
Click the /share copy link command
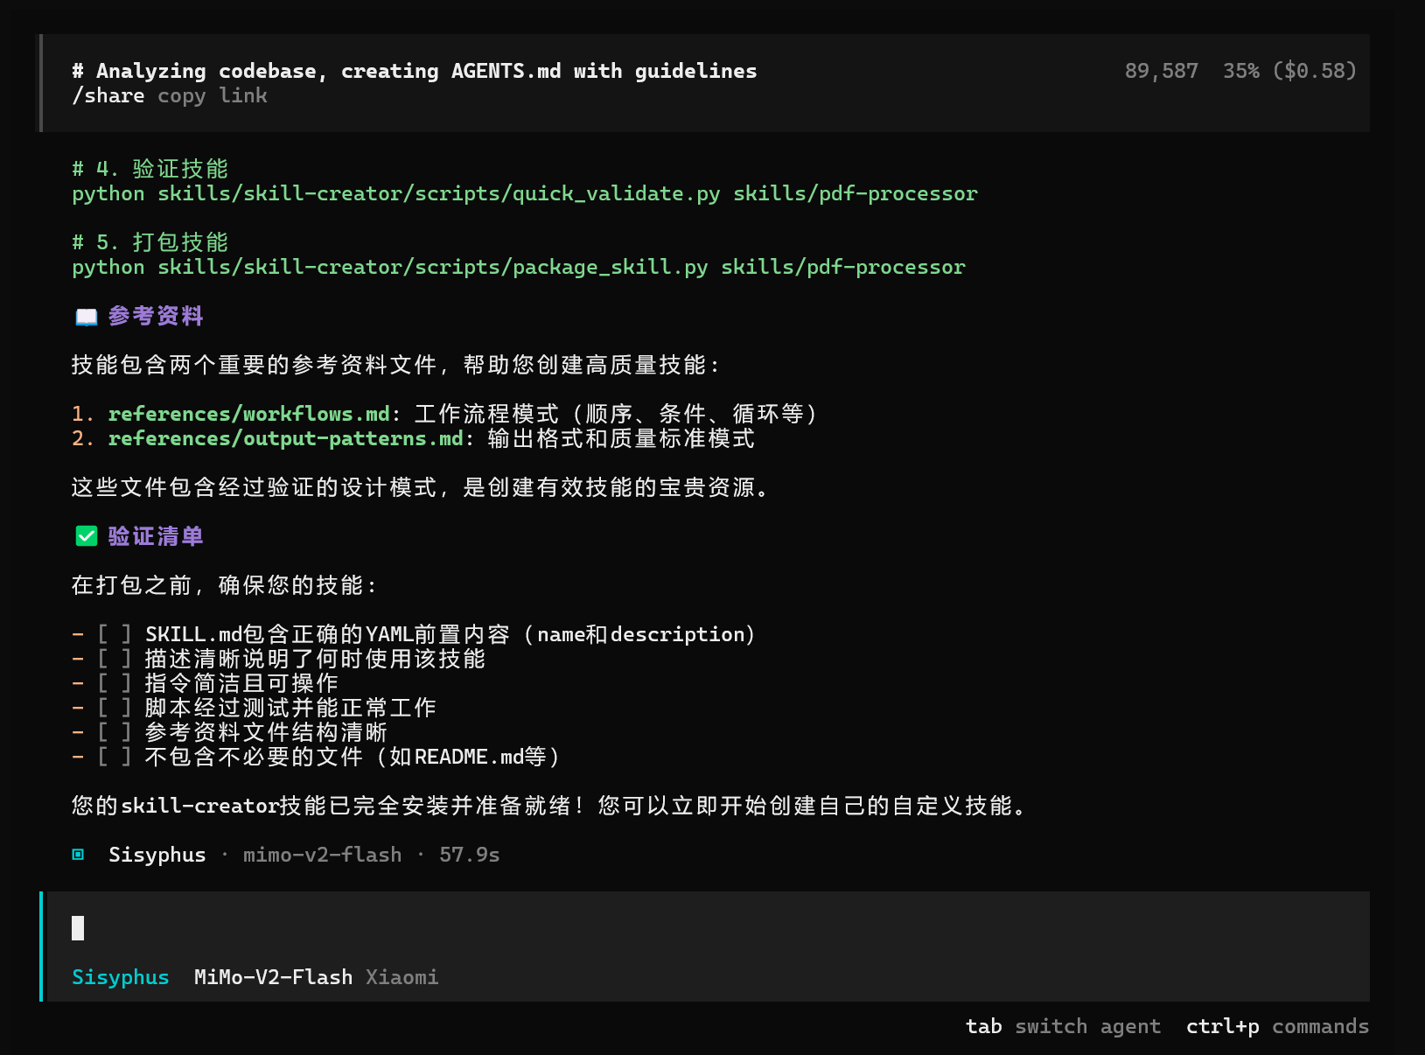click(169, 96)
